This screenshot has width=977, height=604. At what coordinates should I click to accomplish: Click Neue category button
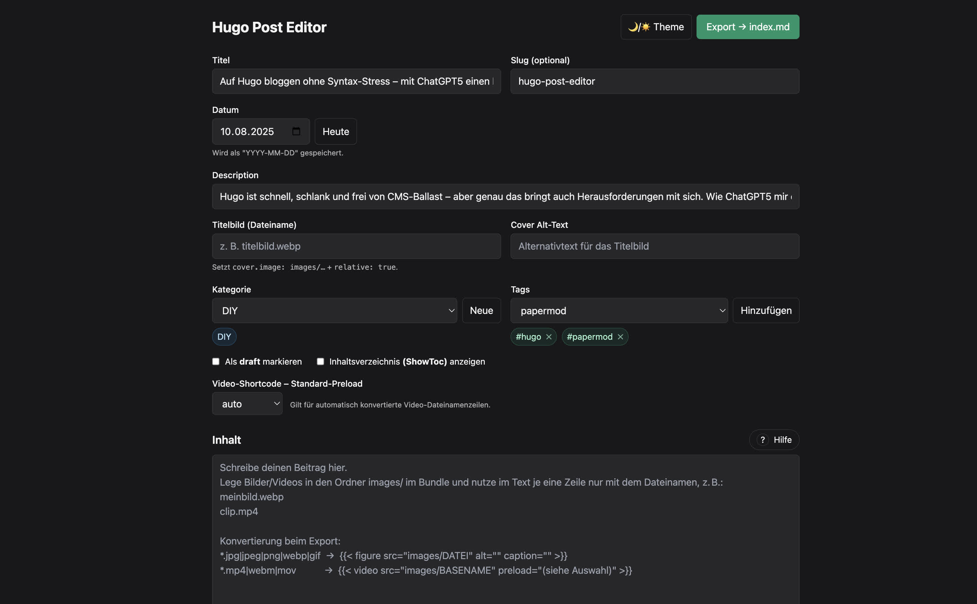[x=481, y=311]
